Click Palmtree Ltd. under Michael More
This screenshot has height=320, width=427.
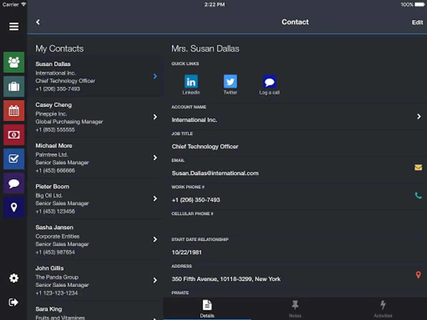coord(52,155)
